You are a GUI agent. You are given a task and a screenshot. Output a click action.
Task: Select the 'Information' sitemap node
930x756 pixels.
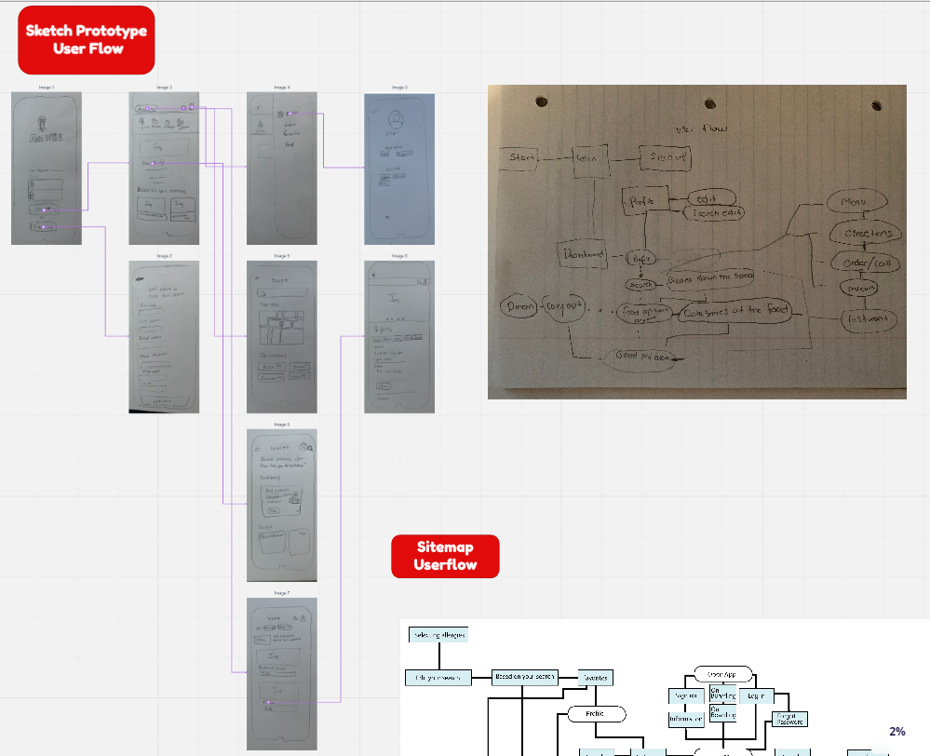pyautogui.click(x=686, y=719)
